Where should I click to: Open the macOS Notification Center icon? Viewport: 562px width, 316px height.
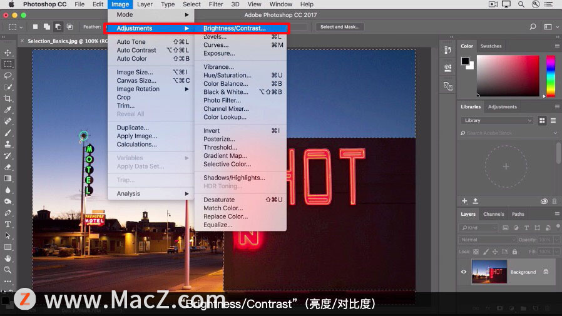tap(548, 4)
